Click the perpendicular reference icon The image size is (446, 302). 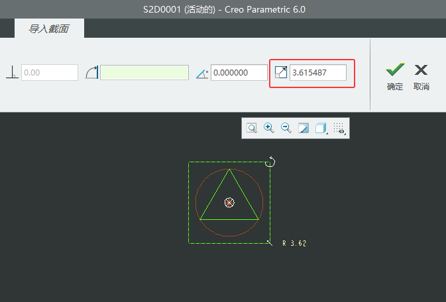click(x=12, y=72)
